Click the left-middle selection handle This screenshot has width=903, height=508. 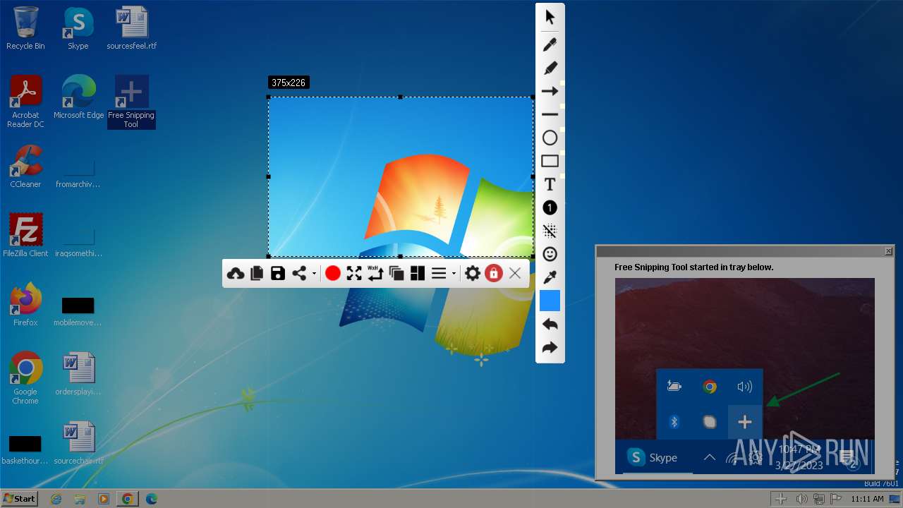[x=269, y=176]
